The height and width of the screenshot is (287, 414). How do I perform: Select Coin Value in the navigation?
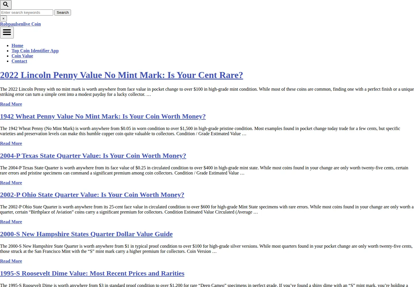point(22,56)
